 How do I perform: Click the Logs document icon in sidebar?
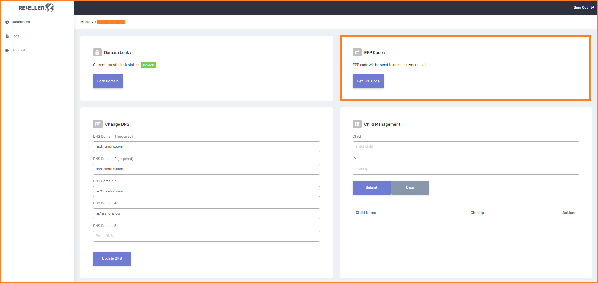click(x=7, y=36)
